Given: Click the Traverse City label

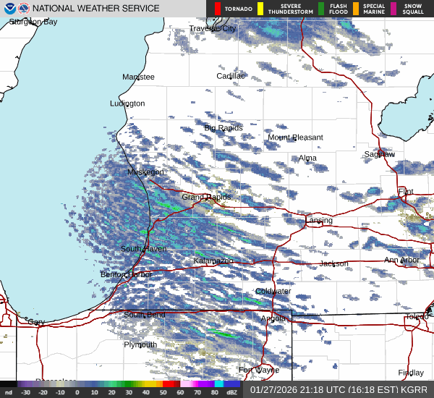Looking at the screenshot, I should click(x=213, y=29).
